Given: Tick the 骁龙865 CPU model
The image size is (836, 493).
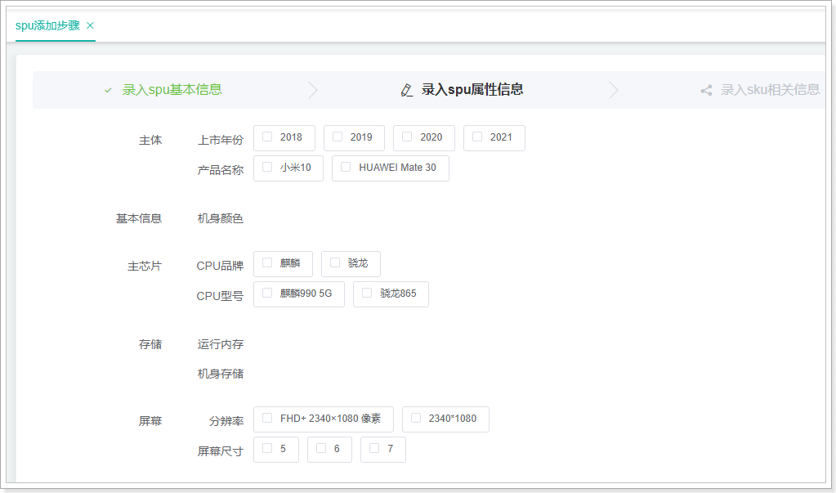Looking at the screenshot, I should pos(391,294).
